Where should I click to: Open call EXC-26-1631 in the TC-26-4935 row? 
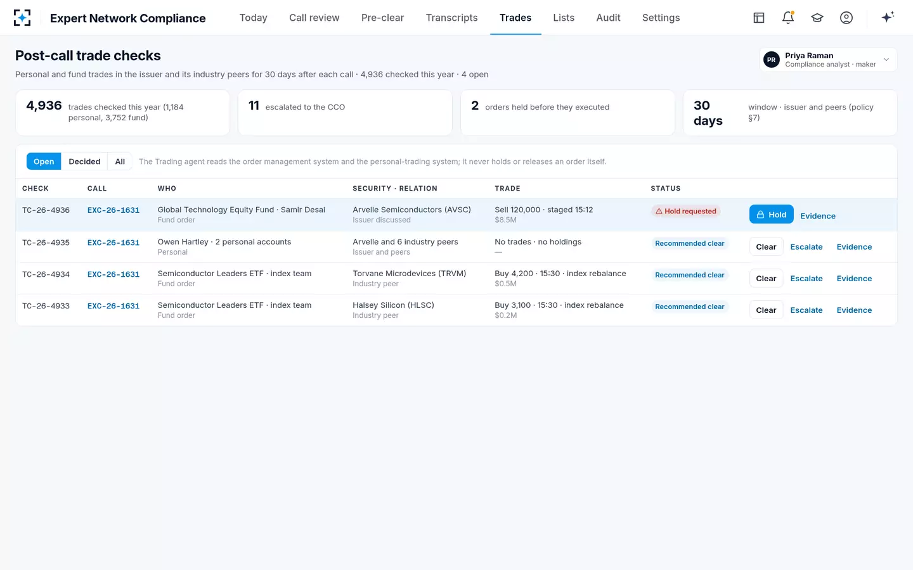click(x=113, y=243)
